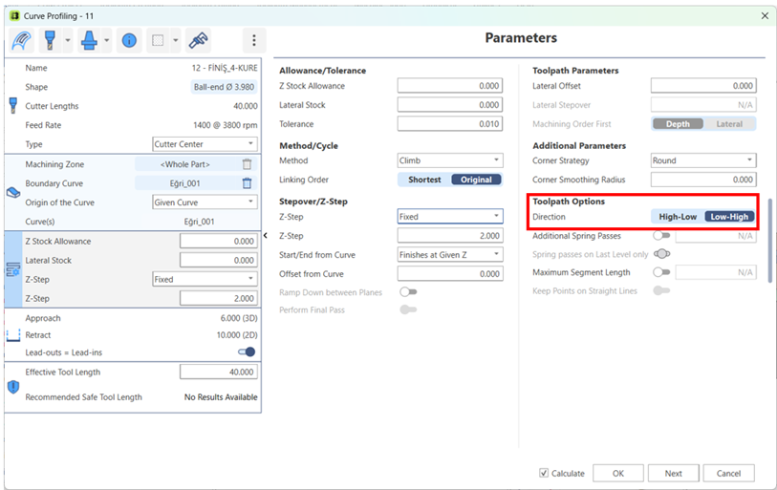Click the Tolerance 0.010 input field
Image resolution: width=777 pixels, height=490 pixels.
click(450, 124)
